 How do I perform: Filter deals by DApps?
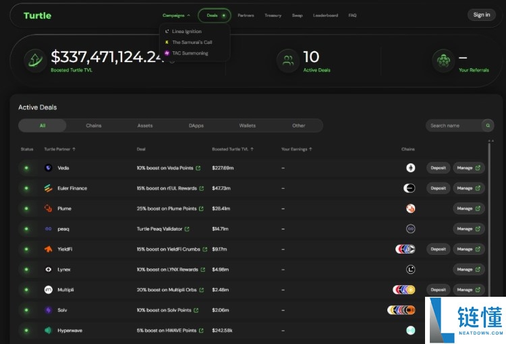[196, 125]
